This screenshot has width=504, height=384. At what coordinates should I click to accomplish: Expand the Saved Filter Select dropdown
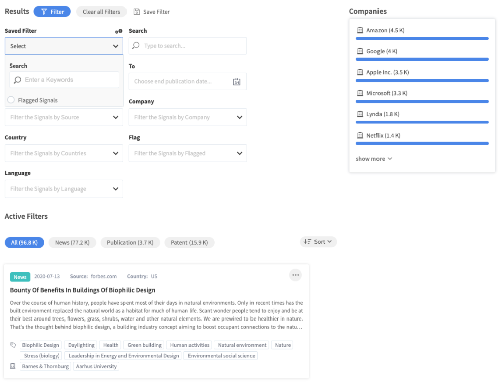pyautogui.click(x=64, y=46)
